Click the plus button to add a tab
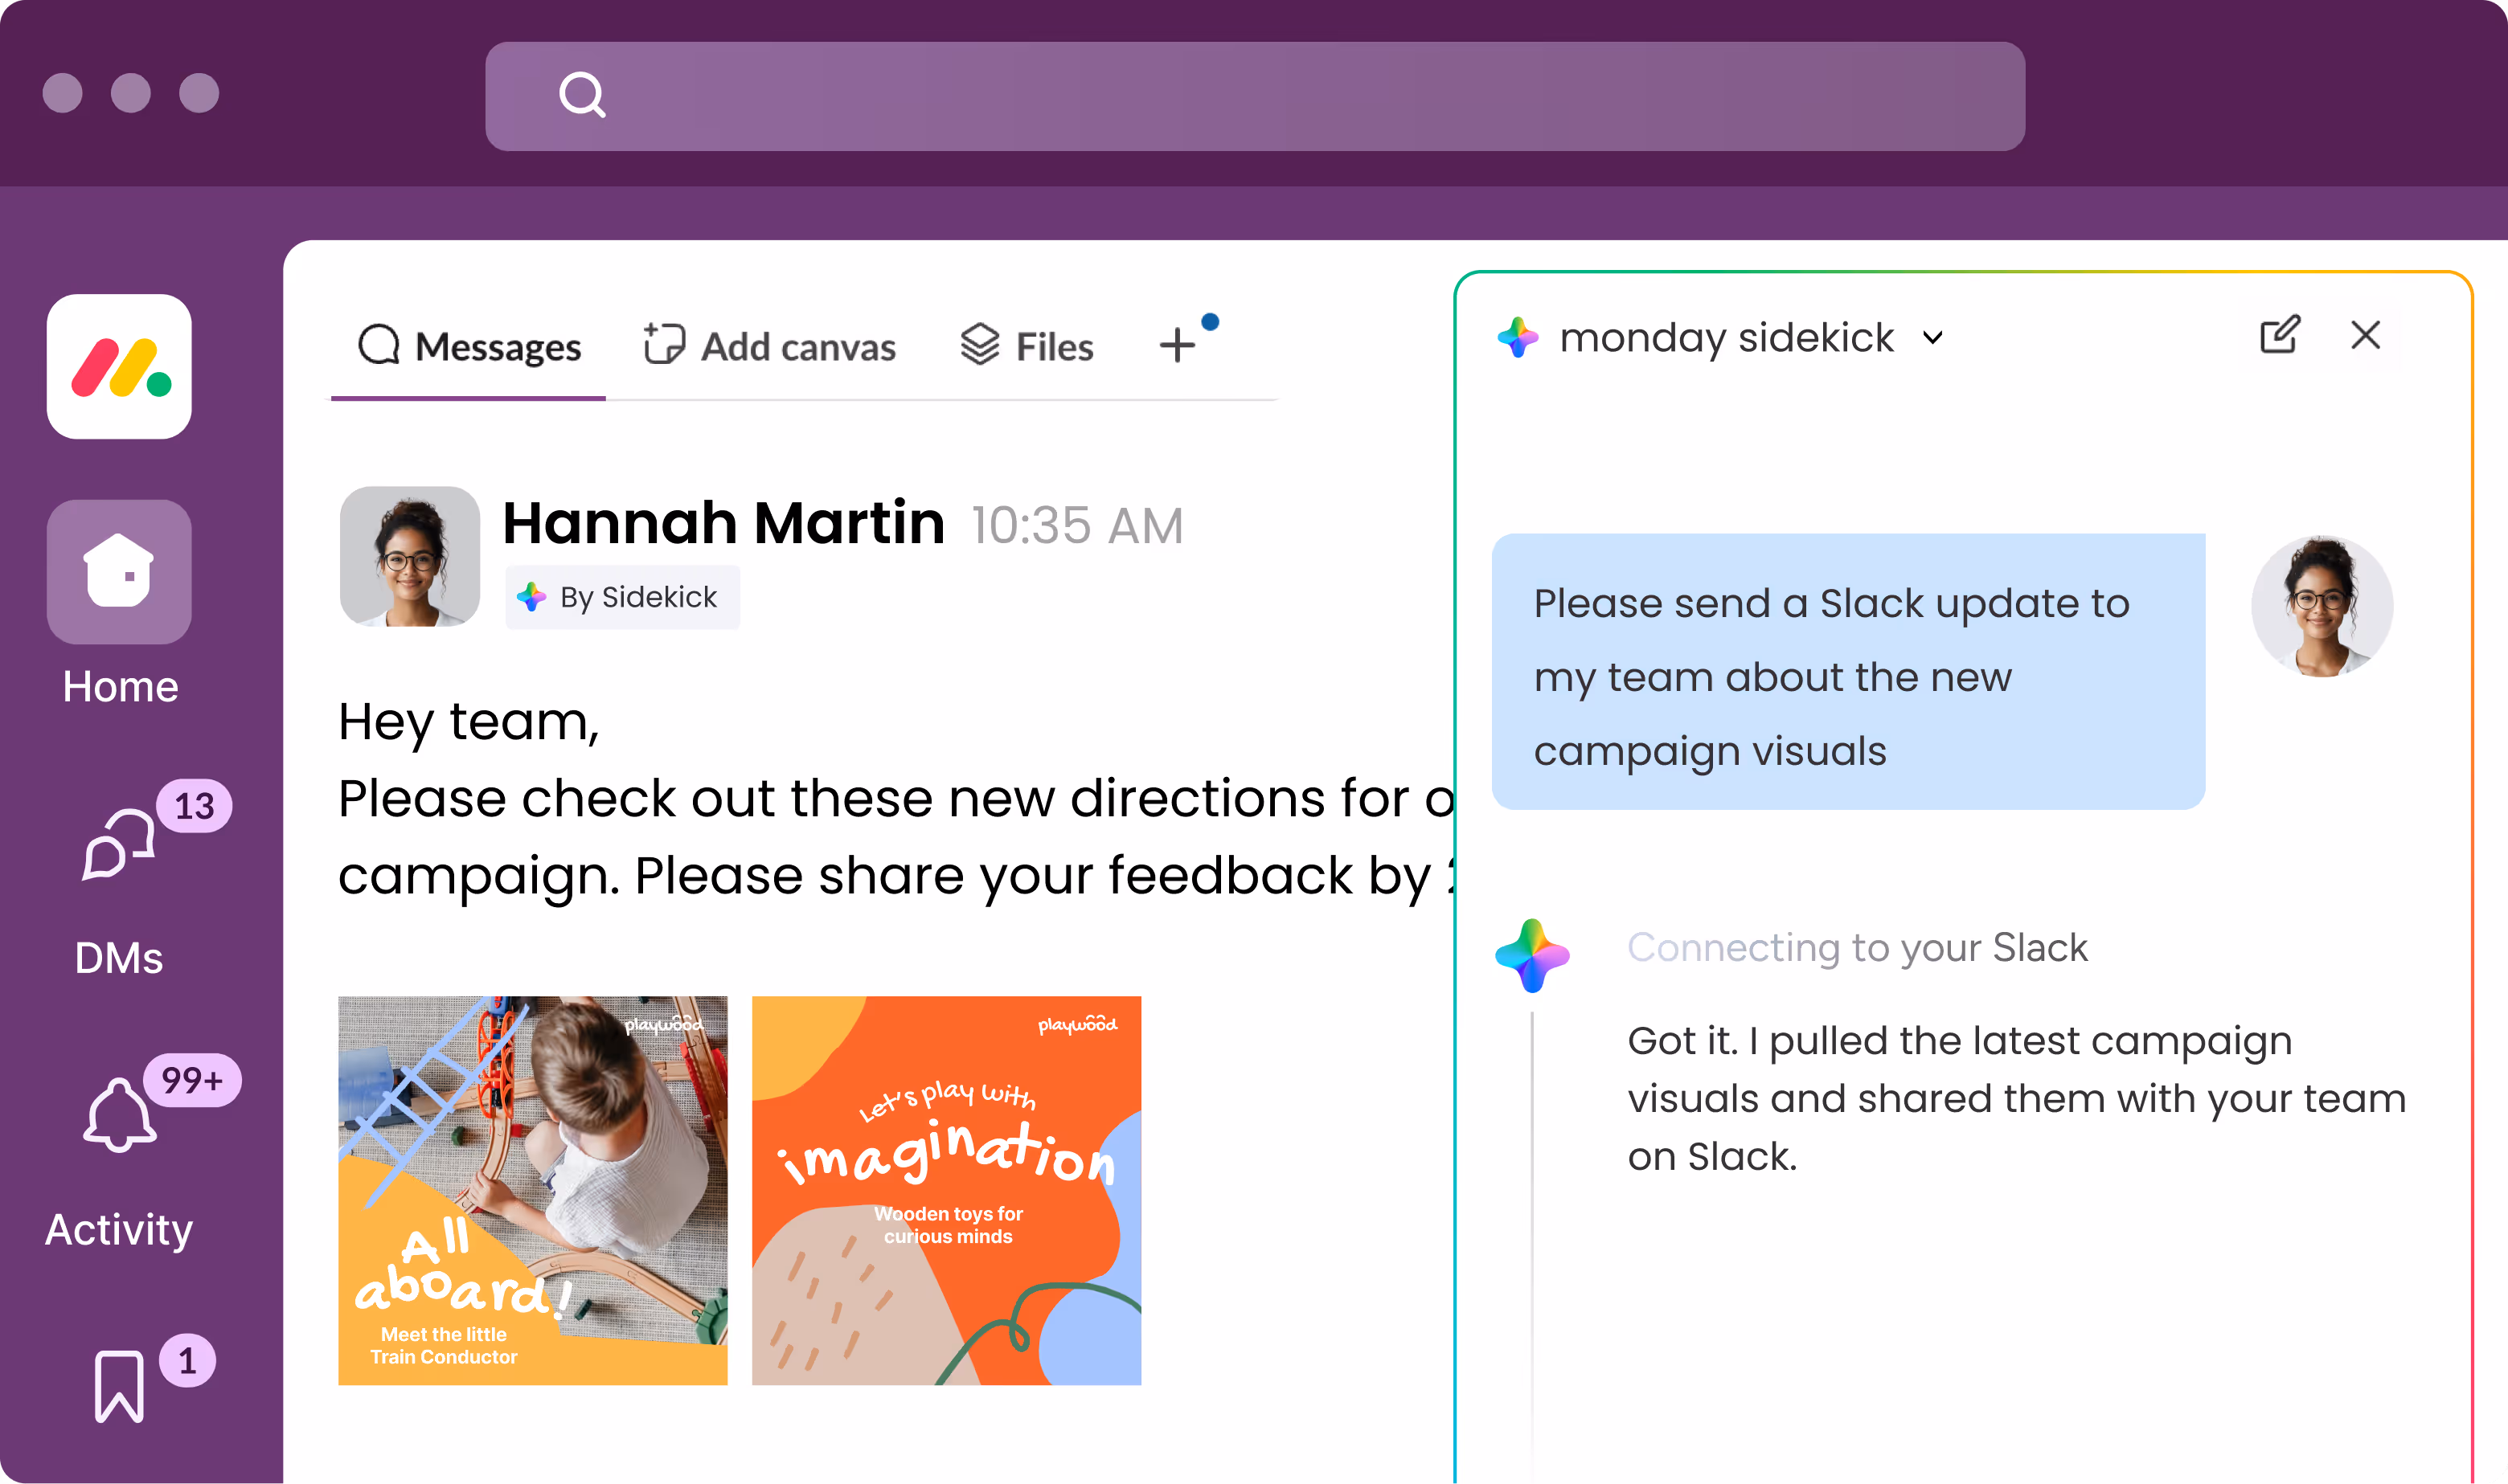Image resolution: width=2508 pixels, height=1484 pixels. point(1178,346)
